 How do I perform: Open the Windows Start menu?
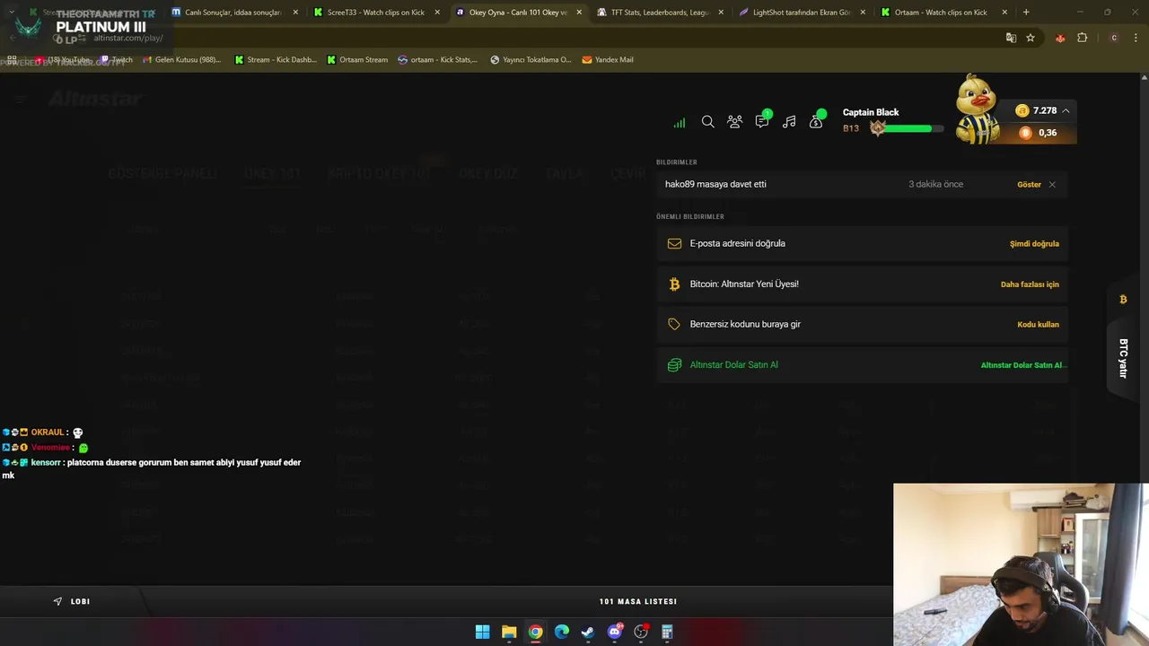tap(482, 632)
